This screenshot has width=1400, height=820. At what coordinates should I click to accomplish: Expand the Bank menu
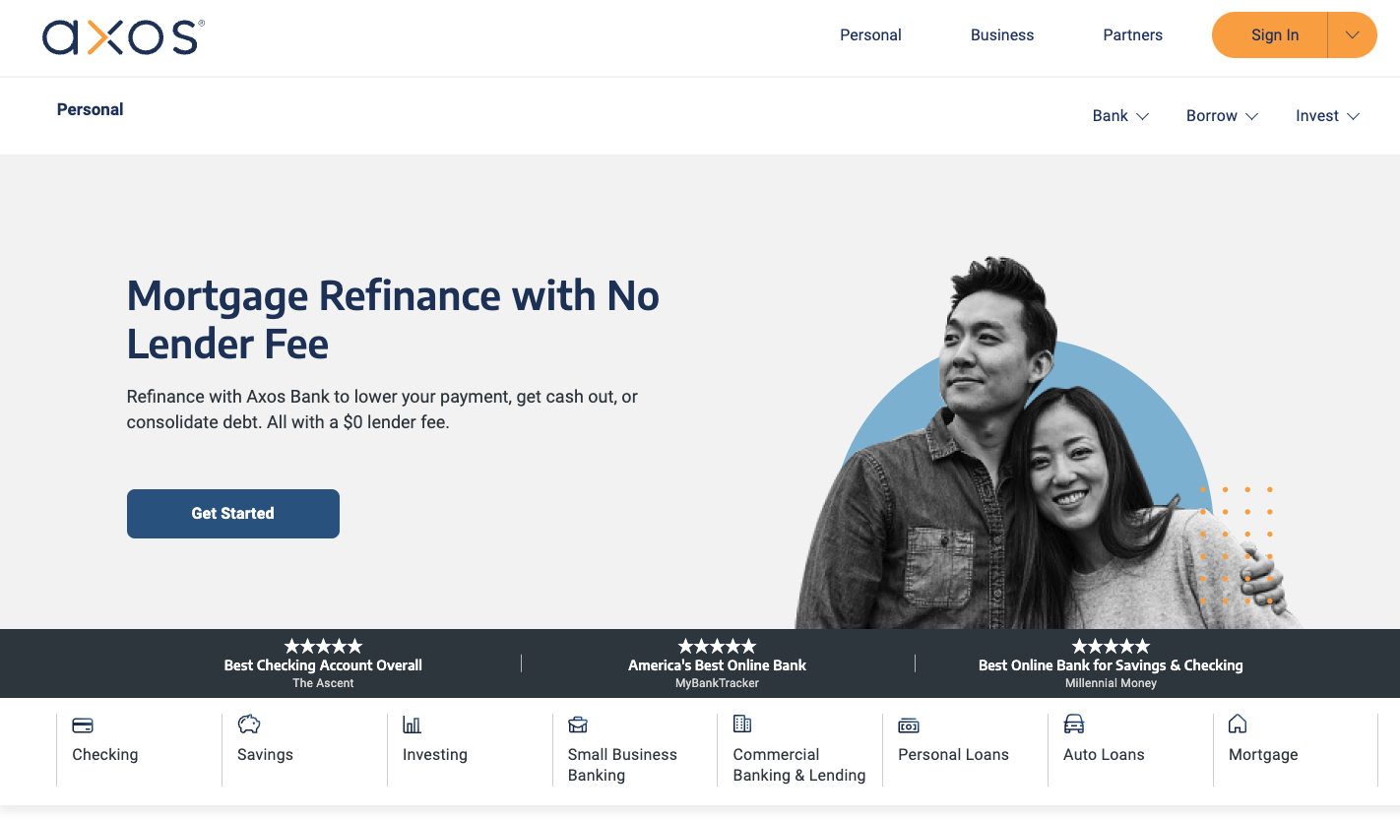point(1120,116)
